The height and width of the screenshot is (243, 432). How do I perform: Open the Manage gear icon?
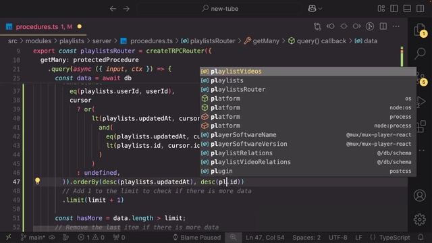tap(420, 219)
